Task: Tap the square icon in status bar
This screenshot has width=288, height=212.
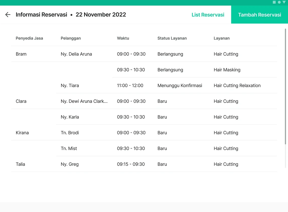Action: (274, 2)
